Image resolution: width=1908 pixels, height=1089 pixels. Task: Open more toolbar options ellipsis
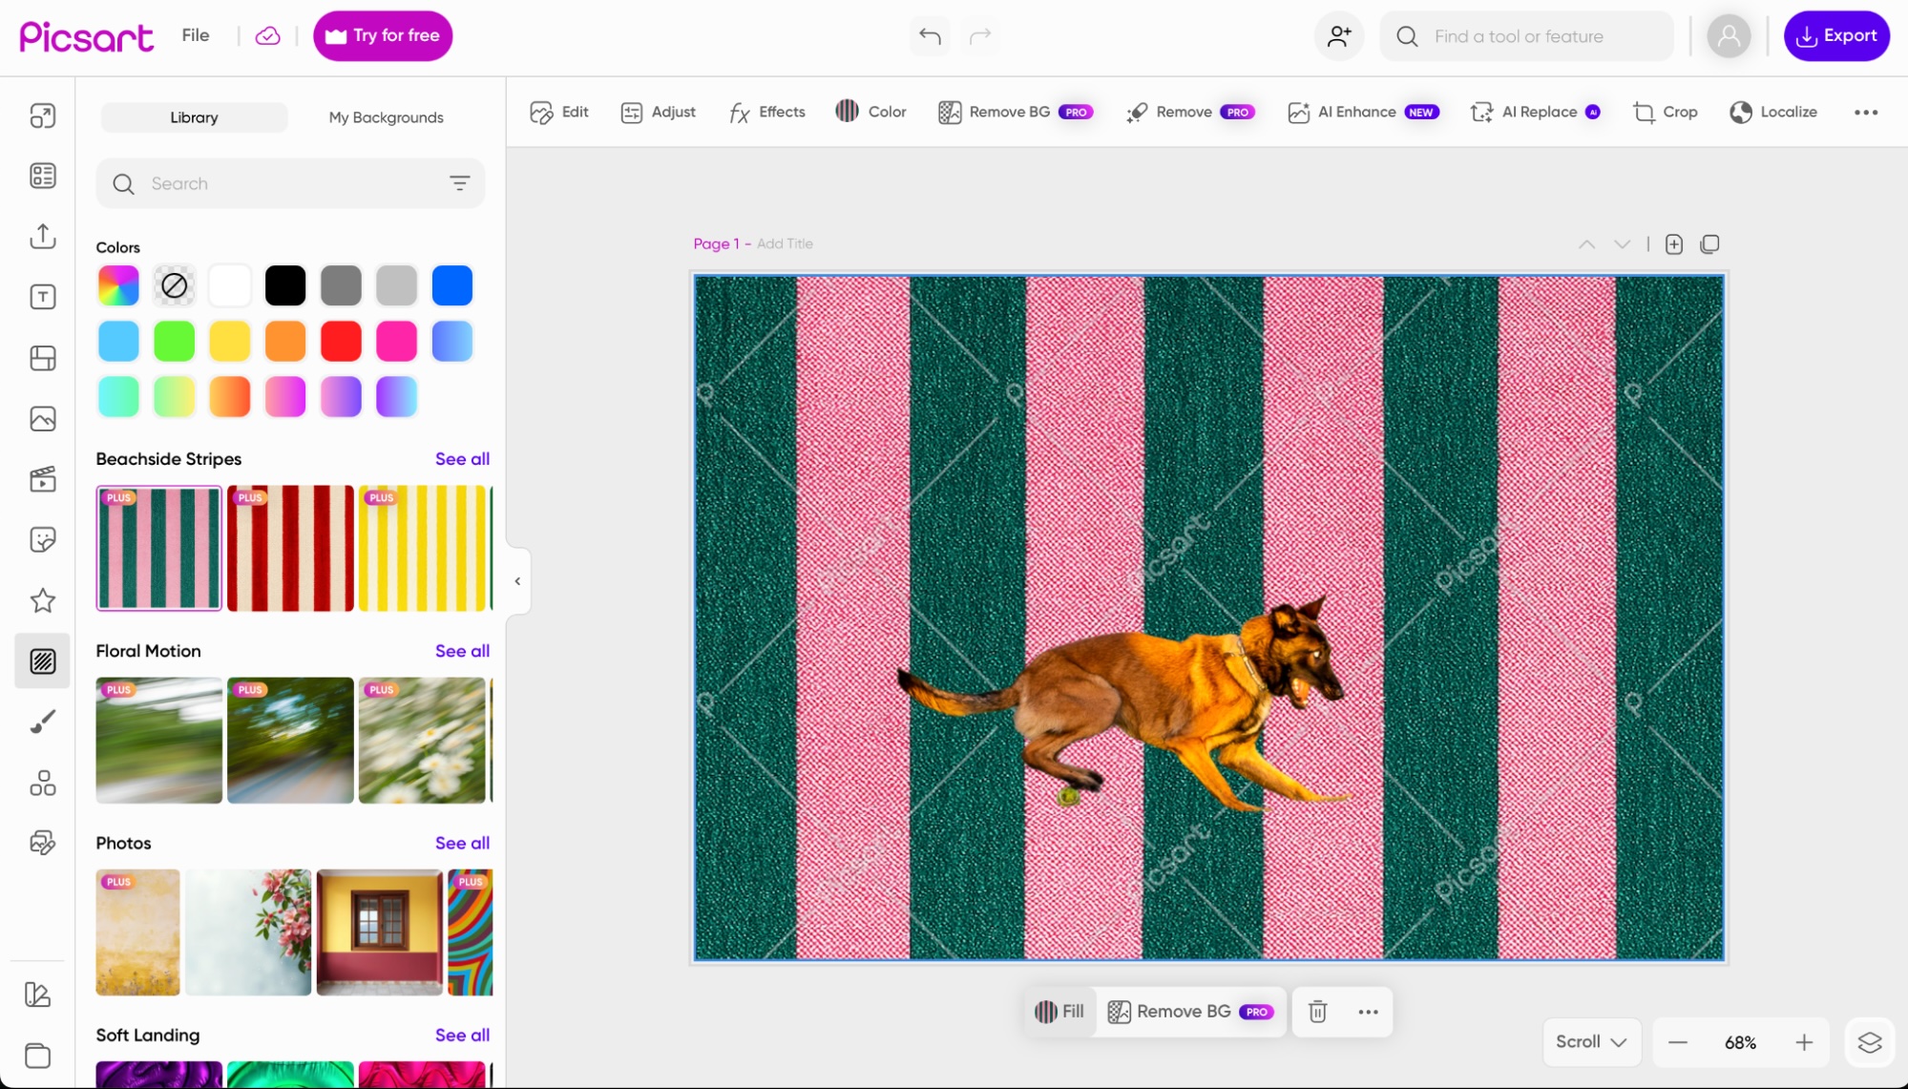coord(1866,113)
